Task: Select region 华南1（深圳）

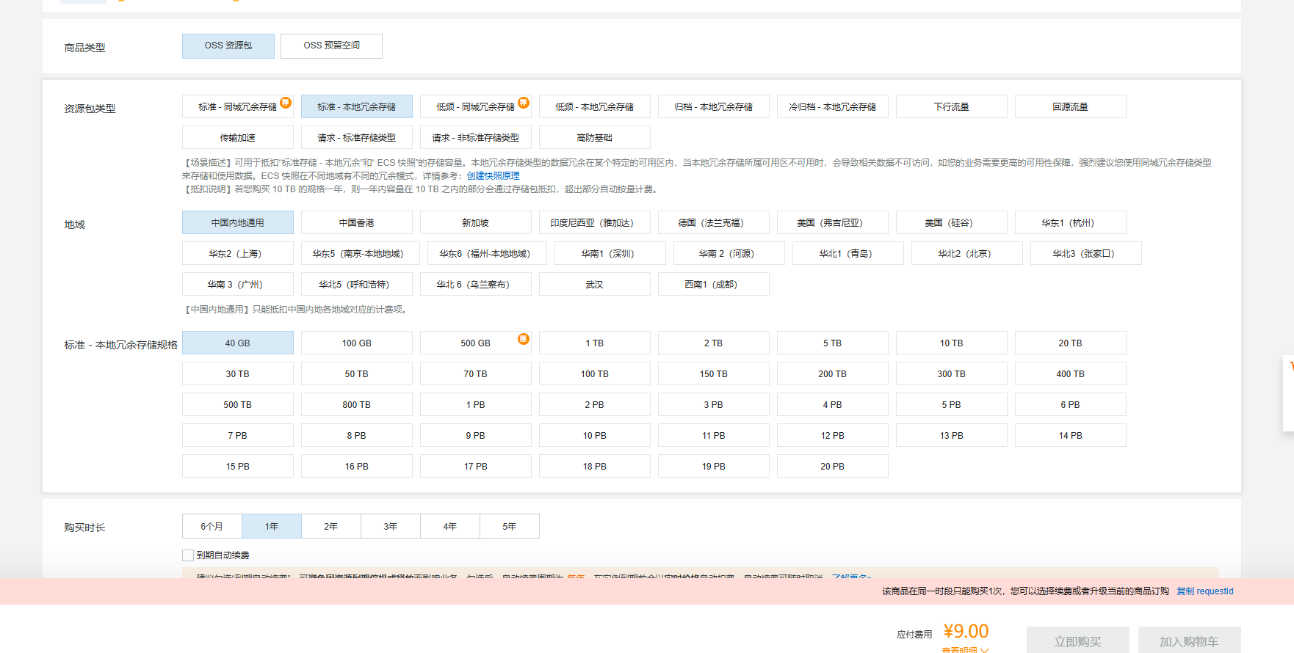Action: (610, 254)
